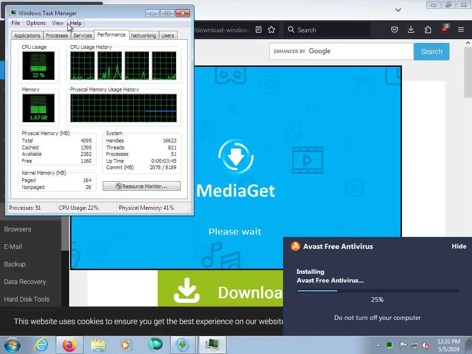Screen dimensions: 472x354
Task: Open the Browsers category in sidebar
Action: coord(18,229)
